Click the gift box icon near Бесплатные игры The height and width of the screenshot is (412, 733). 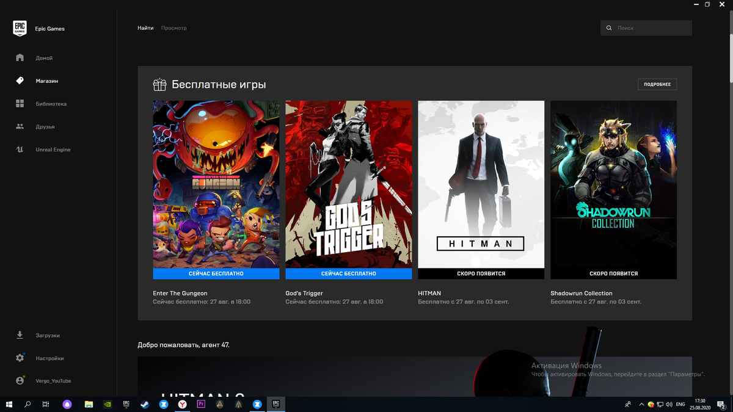click(x=159, y=84)
